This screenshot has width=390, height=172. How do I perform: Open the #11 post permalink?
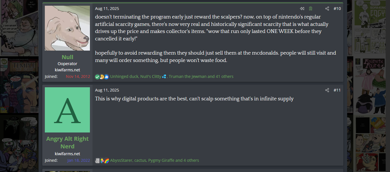[x=337, y=90]
